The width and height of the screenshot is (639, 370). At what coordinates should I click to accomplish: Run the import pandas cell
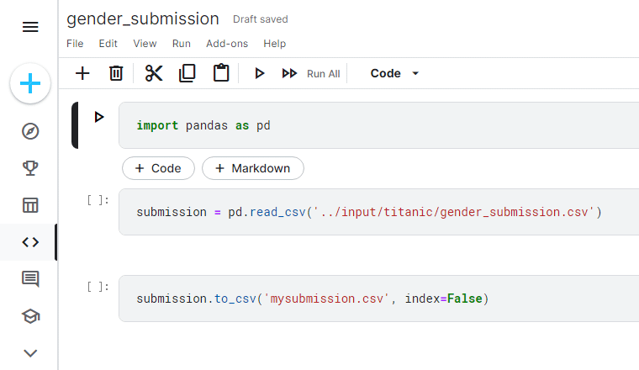[x=98, y=117]
